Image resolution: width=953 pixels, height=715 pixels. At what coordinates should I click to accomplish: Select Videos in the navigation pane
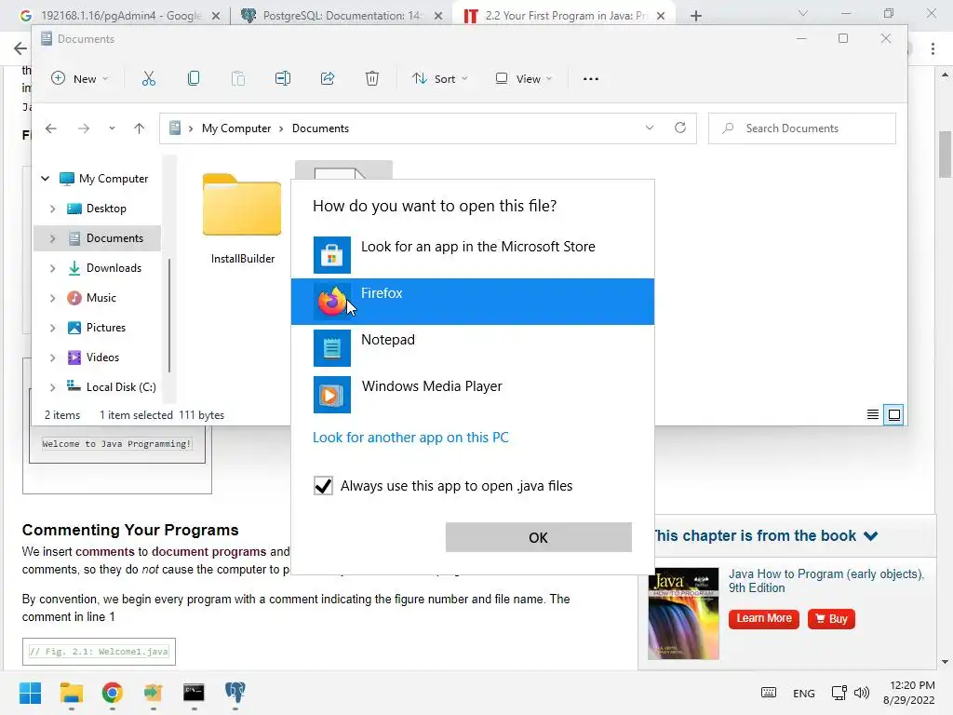pos(102,357)
